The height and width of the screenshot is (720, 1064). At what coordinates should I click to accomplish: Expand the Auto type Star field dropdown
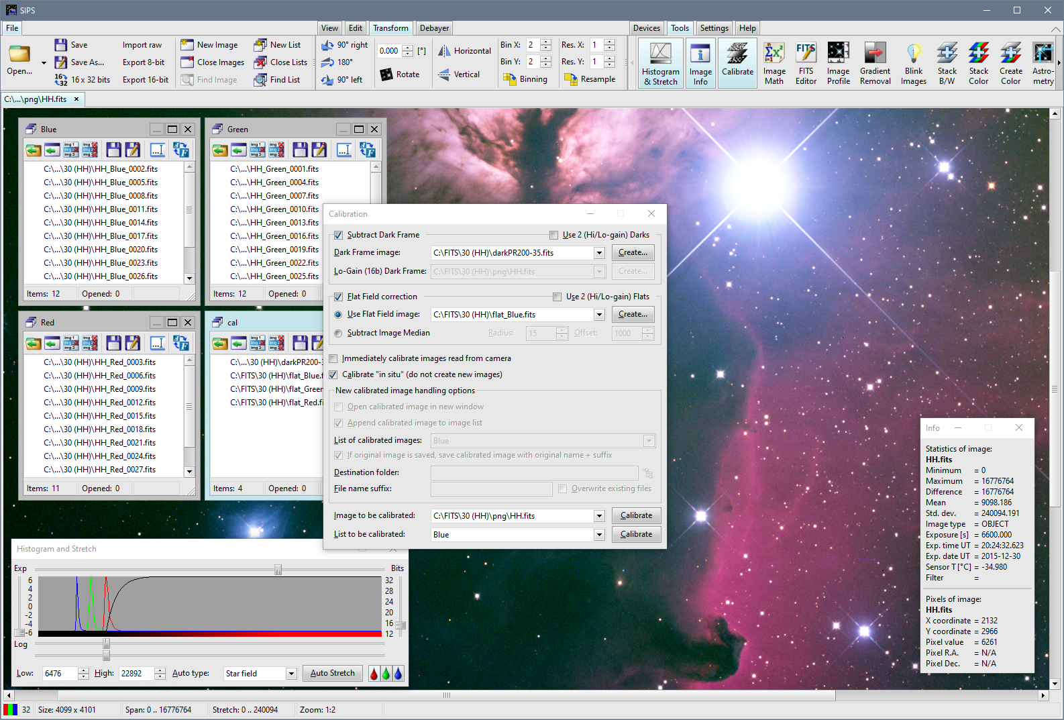pos(291,674)
